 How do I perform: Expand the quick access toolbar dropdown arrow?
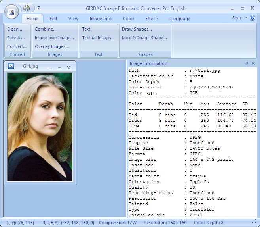tap(38, 8)
